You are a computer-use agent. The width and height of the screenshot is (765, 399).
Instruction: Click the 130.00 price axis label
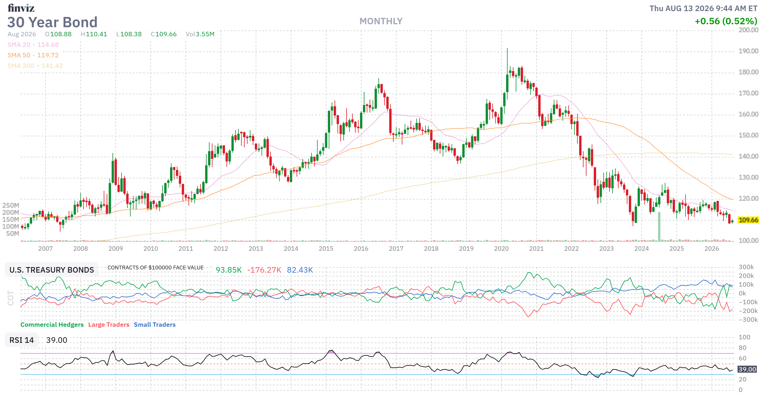(x=748, y=178)
